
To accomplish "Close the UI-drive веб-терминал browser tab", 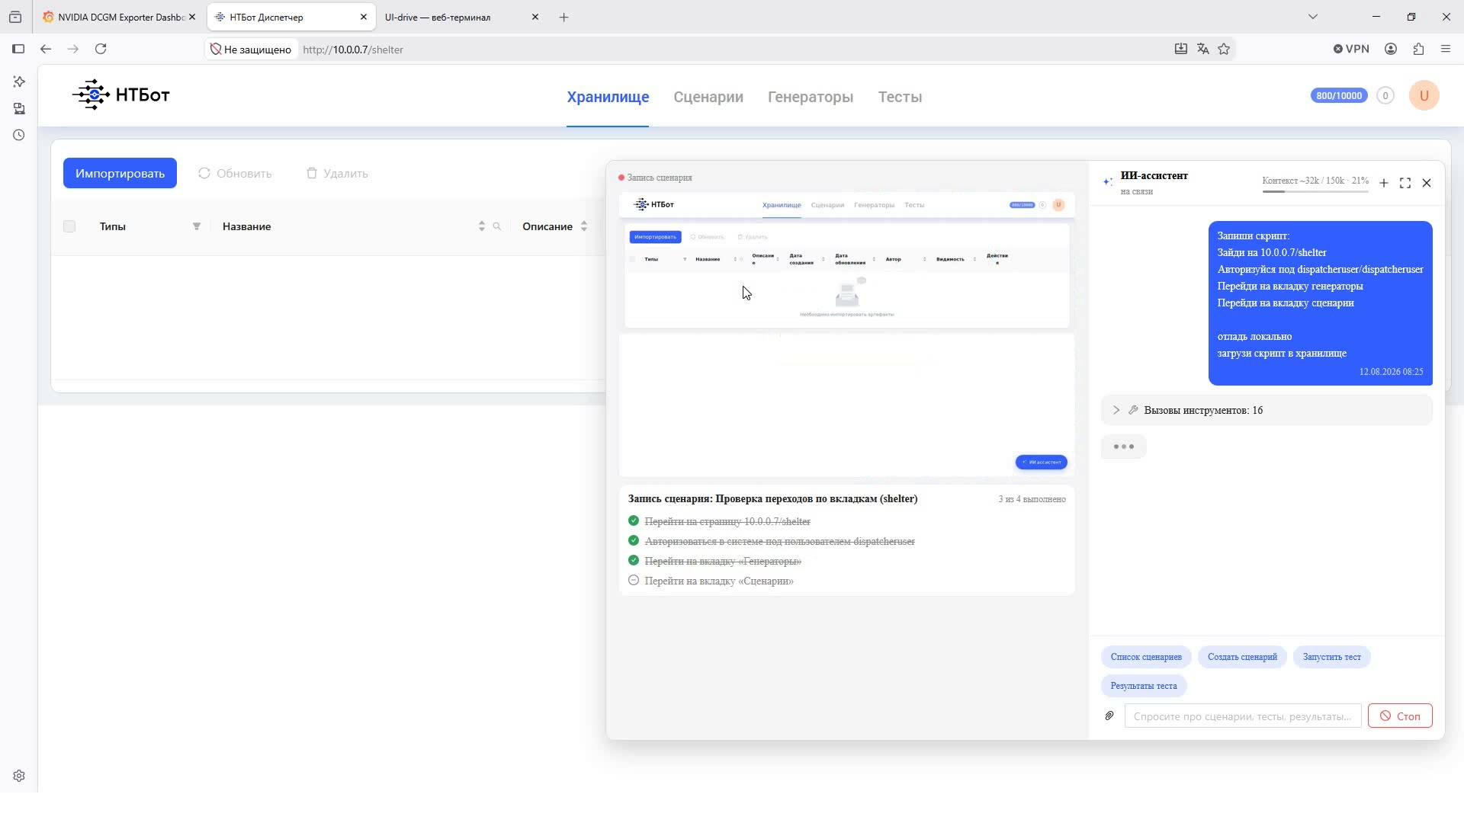I will point(535,17).
